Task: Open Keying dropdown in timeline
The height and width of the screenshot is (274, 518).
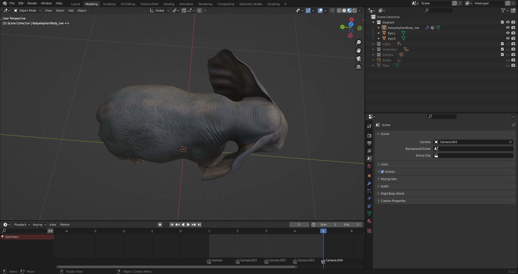Action: click(x=39, y=225)
